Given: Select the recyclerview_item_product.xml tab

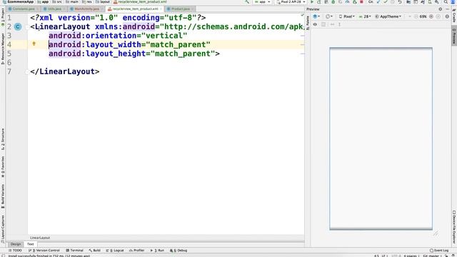Looking at the screenshot, I should (x=135, y=9).
